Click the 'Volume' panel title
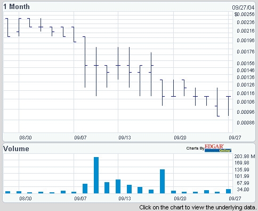This screenshot has height=211, width=258. click(x=16, y=149)
